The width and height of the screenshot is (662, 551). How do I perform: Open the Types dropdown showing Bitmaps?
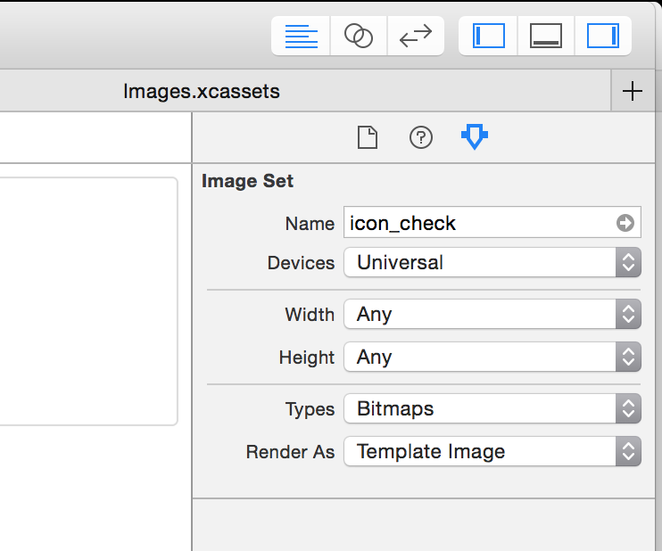click(492, 408)
